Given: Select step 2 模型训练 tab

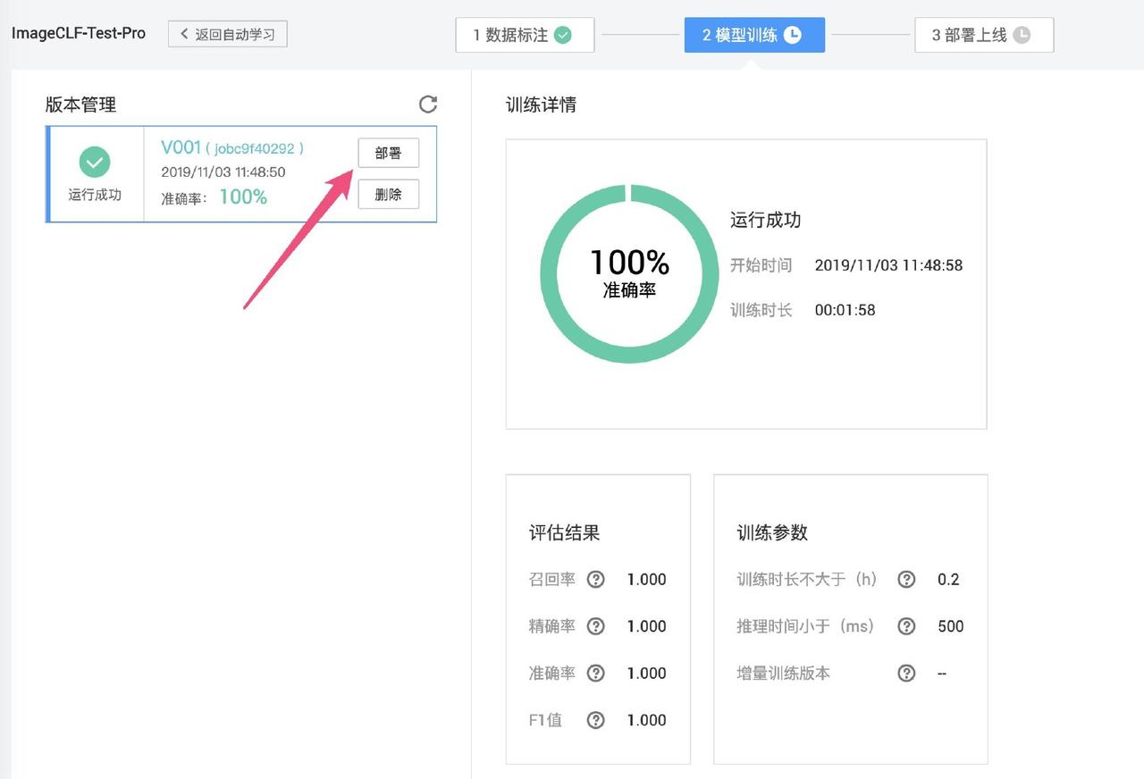Looking at the screenshot, I should point(753,35).
